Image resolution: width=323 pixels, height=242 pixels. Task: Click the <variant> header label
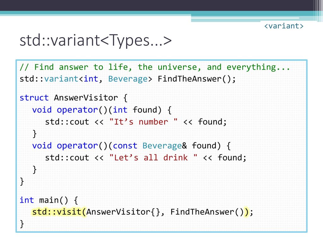tap(284, 26)
